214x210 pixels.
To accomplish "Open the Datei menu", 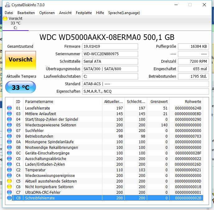I will point(9,13).
